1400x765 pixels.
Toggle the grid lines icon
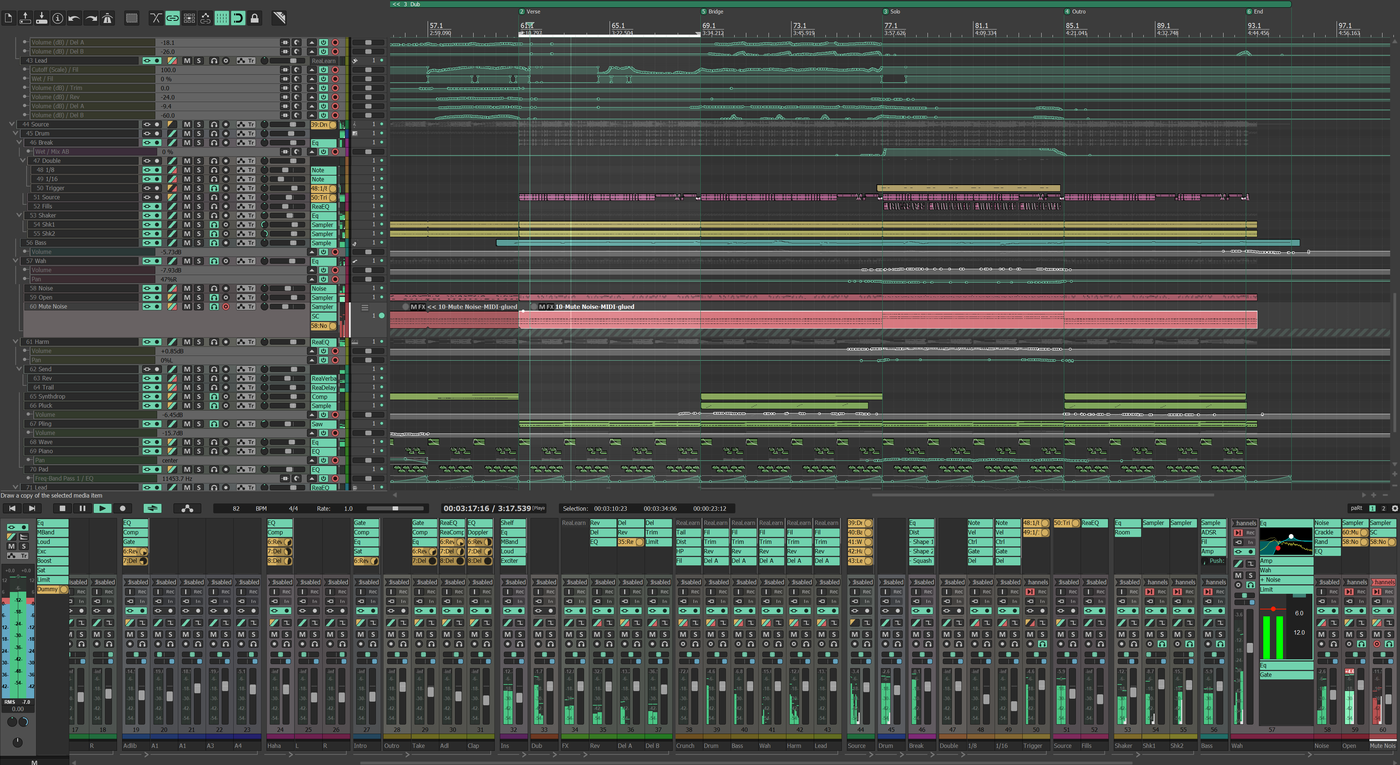click(222, 19)
